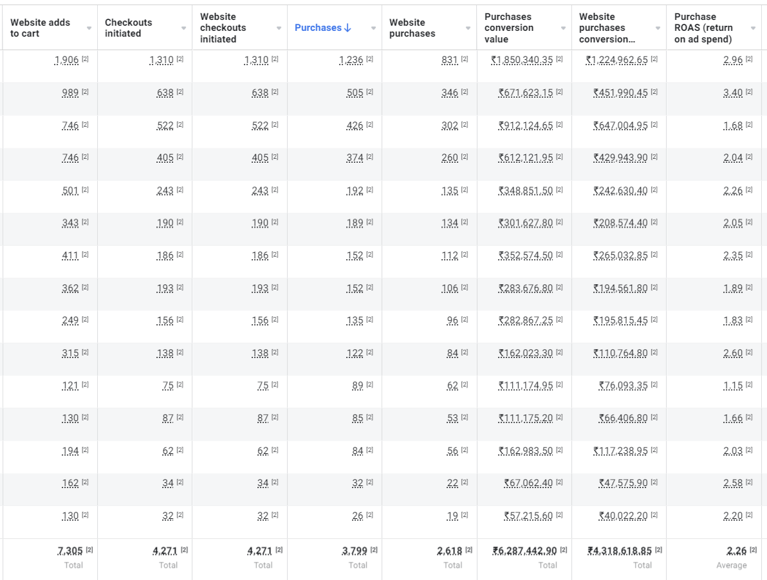
Task: Click footnote icon next to 3.40 ROAS
Action: pyautogui.click(x=749, y=92)
